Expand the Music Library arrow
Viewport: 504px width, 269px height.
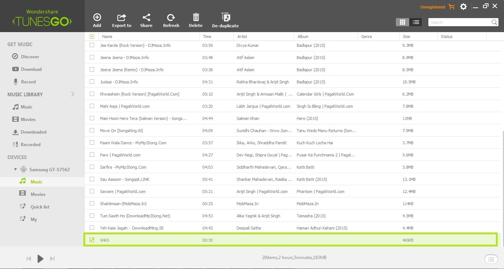(73, 94)
